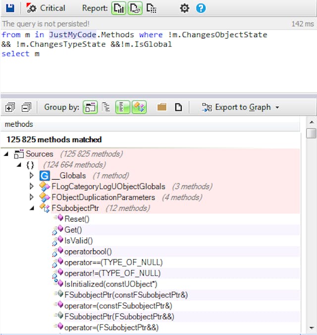Toggle the first Report option button
The width and height of the screenshot is (317, 335).
tap(119, 8)
